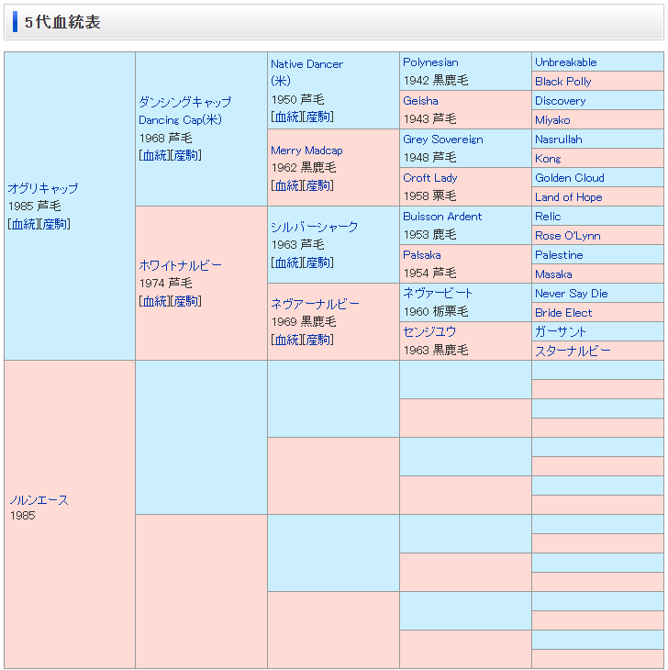Click the Grey Sovereign link
Viewport: 668px width, 670px height.
click(442, 140)
